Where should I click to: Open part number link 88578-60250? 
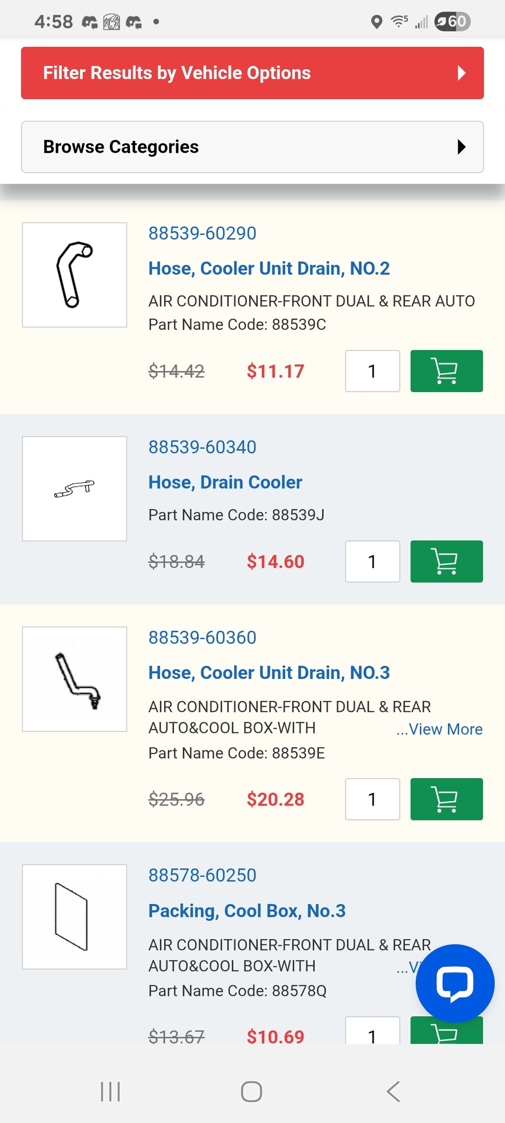pos(203,875)
